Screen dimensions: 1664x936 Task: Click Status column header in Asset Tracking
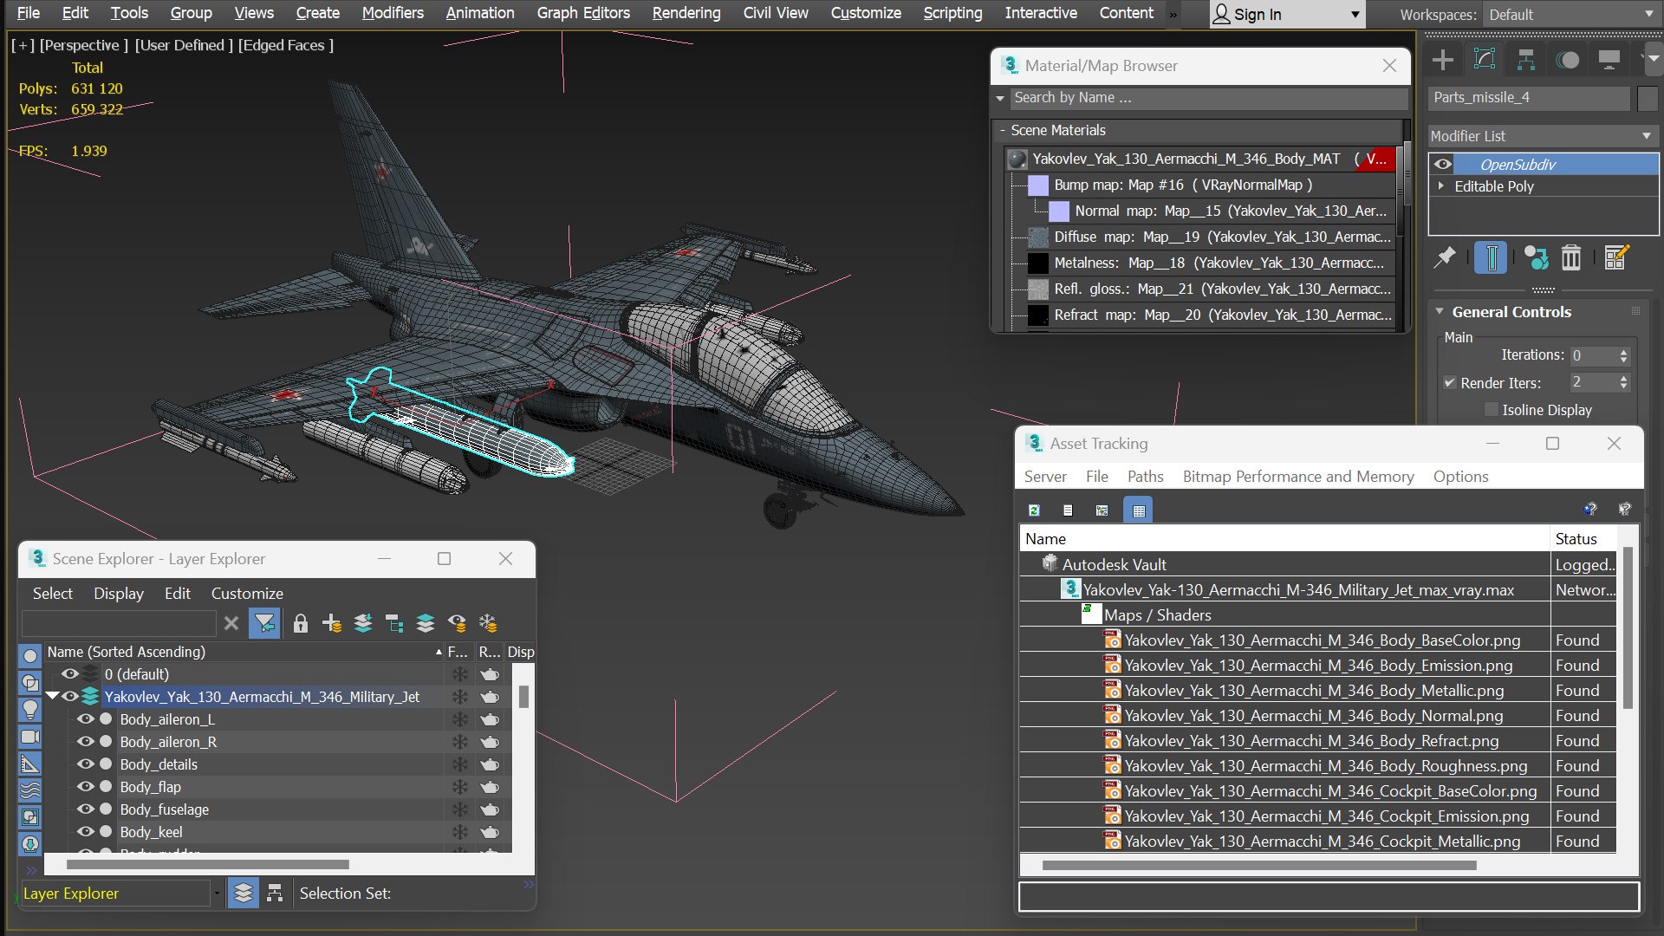pos(1583,538)
